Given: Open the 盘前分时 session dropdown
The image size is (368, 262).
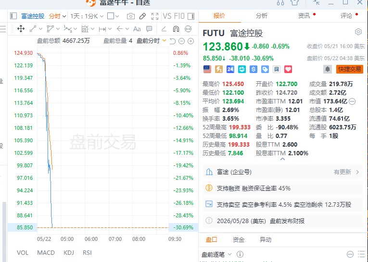Looking at the screenshot, I should pyautogui.click(x=152, y=41).
